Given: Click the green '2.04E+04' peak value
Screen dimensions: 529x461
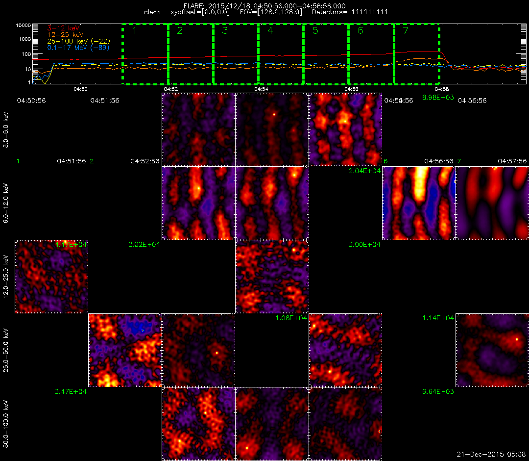Looking at the screenshot, I should pos(365,171).
